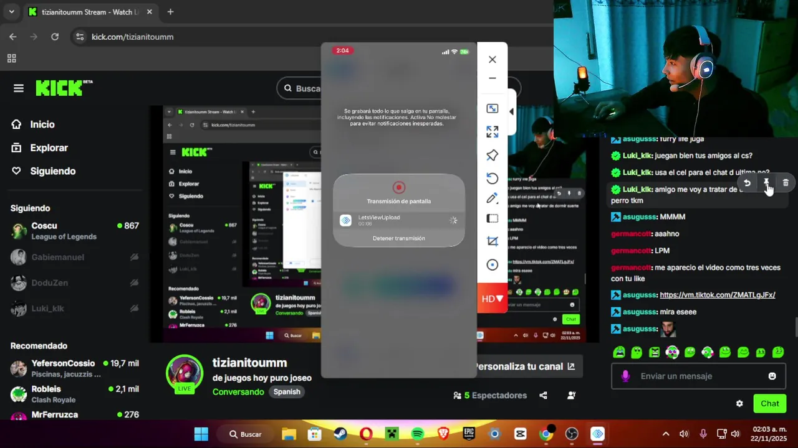Select the angry green emote
Screen dimensions: 798x448
654,352
